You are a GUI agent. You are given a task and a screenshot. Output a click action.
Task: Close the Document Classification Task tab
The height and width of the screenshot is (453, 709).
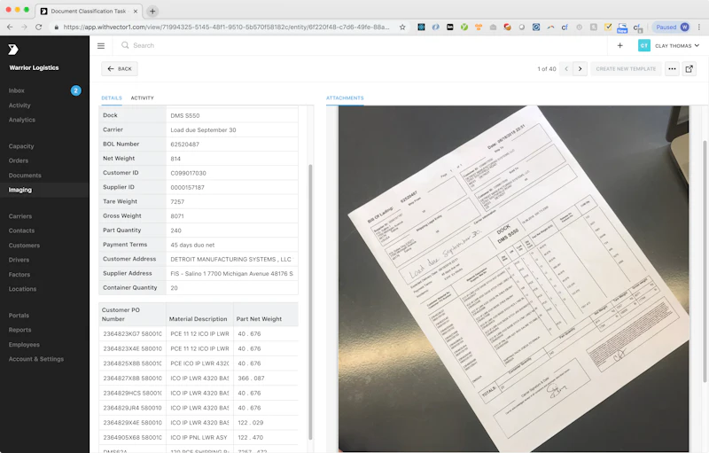[136, 12]
